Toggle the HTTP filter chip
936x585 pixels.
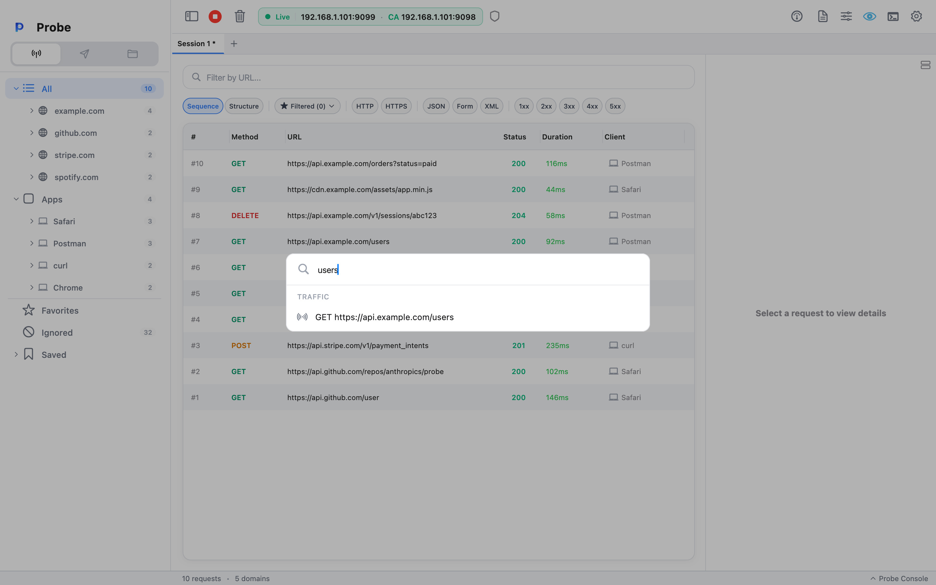[x=365, y=106]
